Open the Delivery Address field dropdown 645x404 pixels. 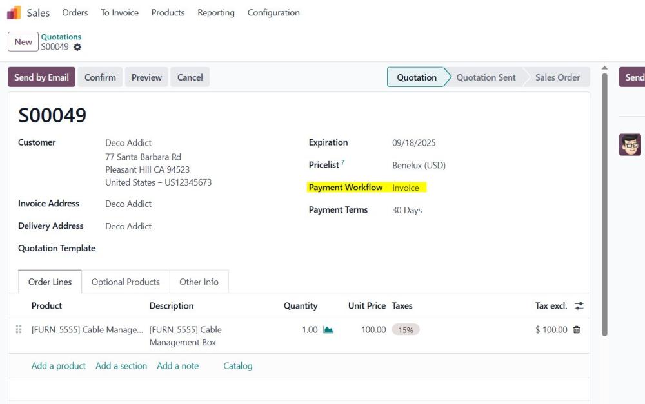tap(128, 226)
